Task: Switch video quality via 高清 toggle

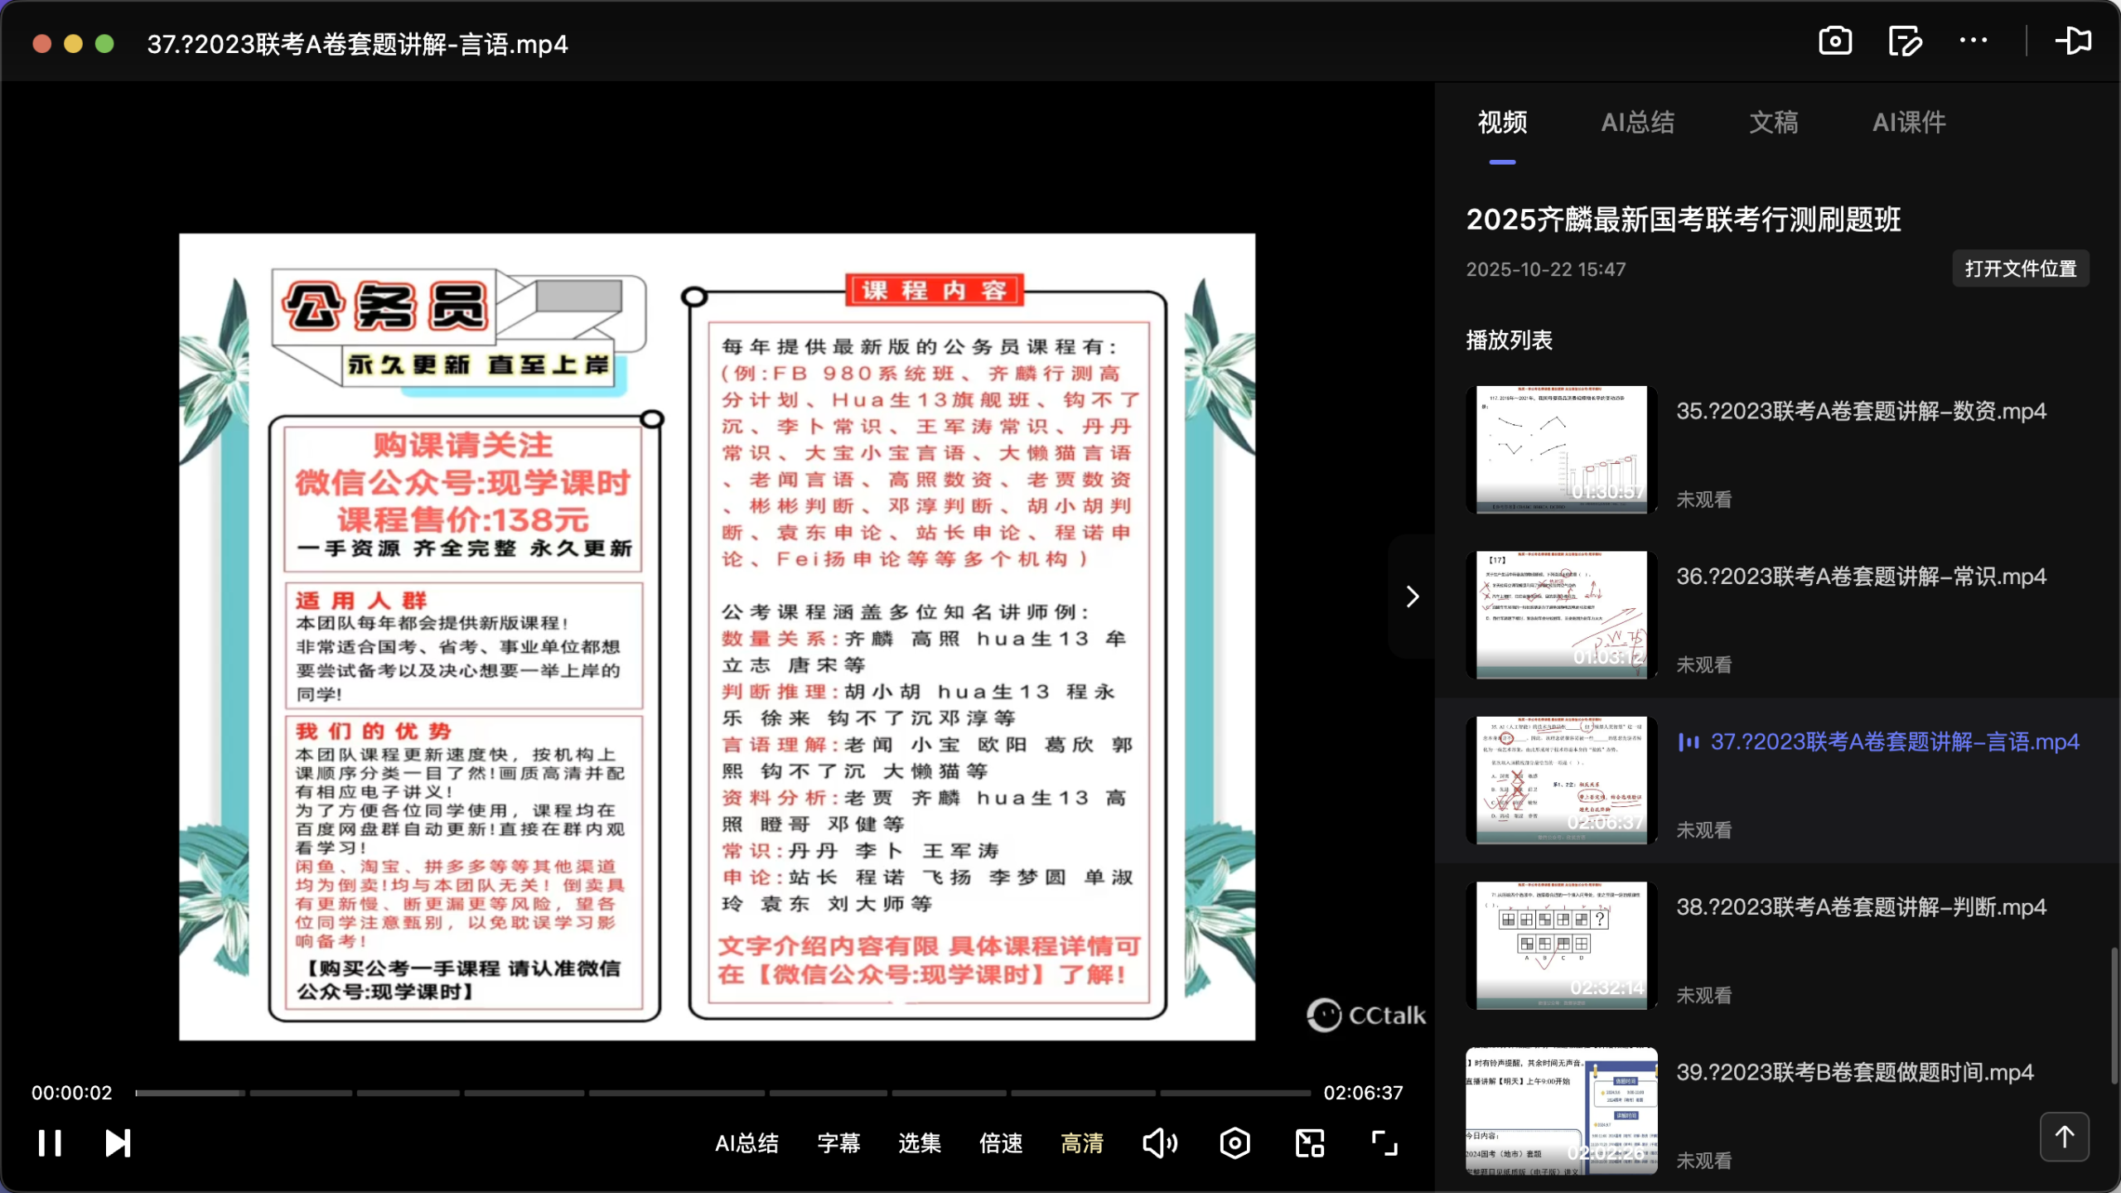Action: tap(1082, 1143)
